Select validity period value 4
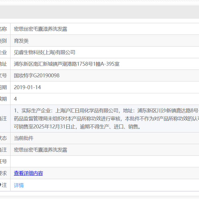 [15, 99]
